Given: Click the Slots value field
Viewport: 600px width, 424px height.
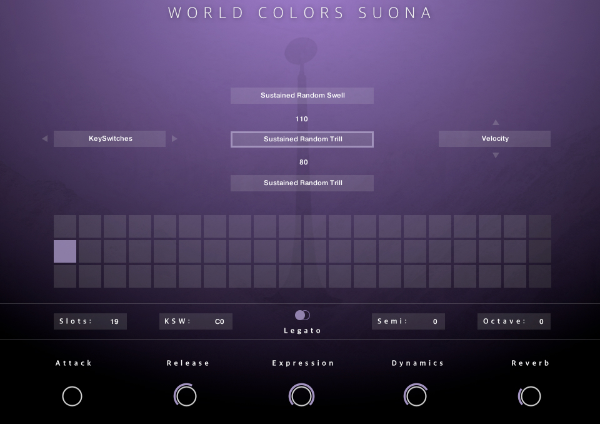Looking at the screenshot, I should click(x=114, y=321).
